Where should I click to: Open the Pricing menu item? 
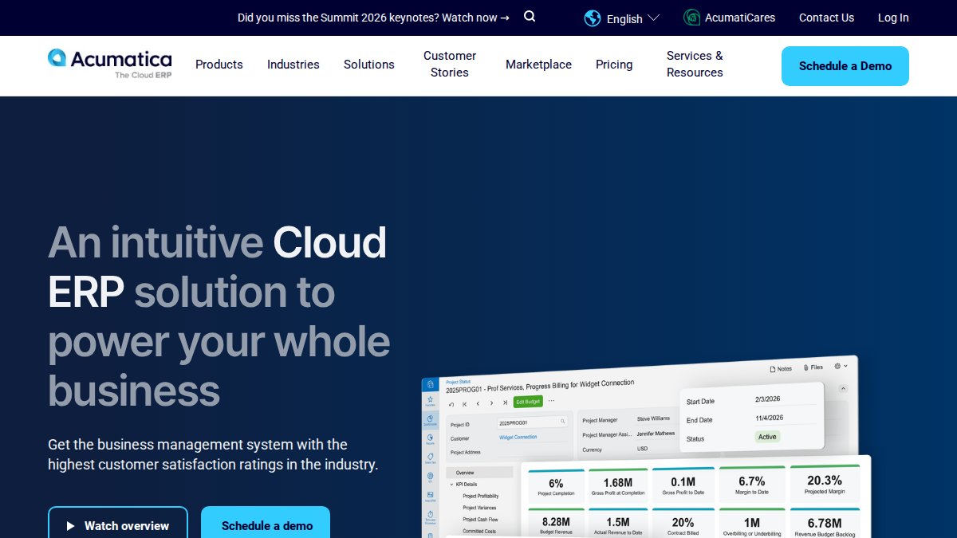(x=614, y=65)
